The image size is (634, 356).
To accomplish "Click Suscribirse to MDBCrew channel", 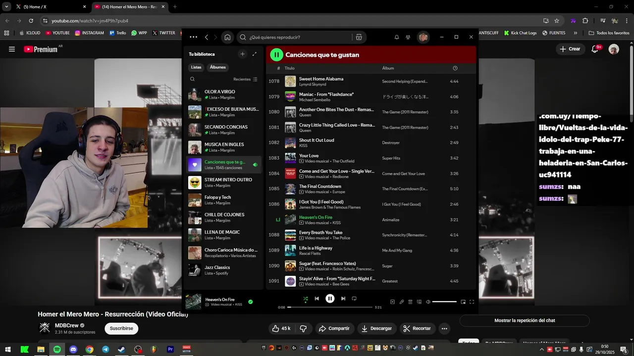I will point(121,328).
